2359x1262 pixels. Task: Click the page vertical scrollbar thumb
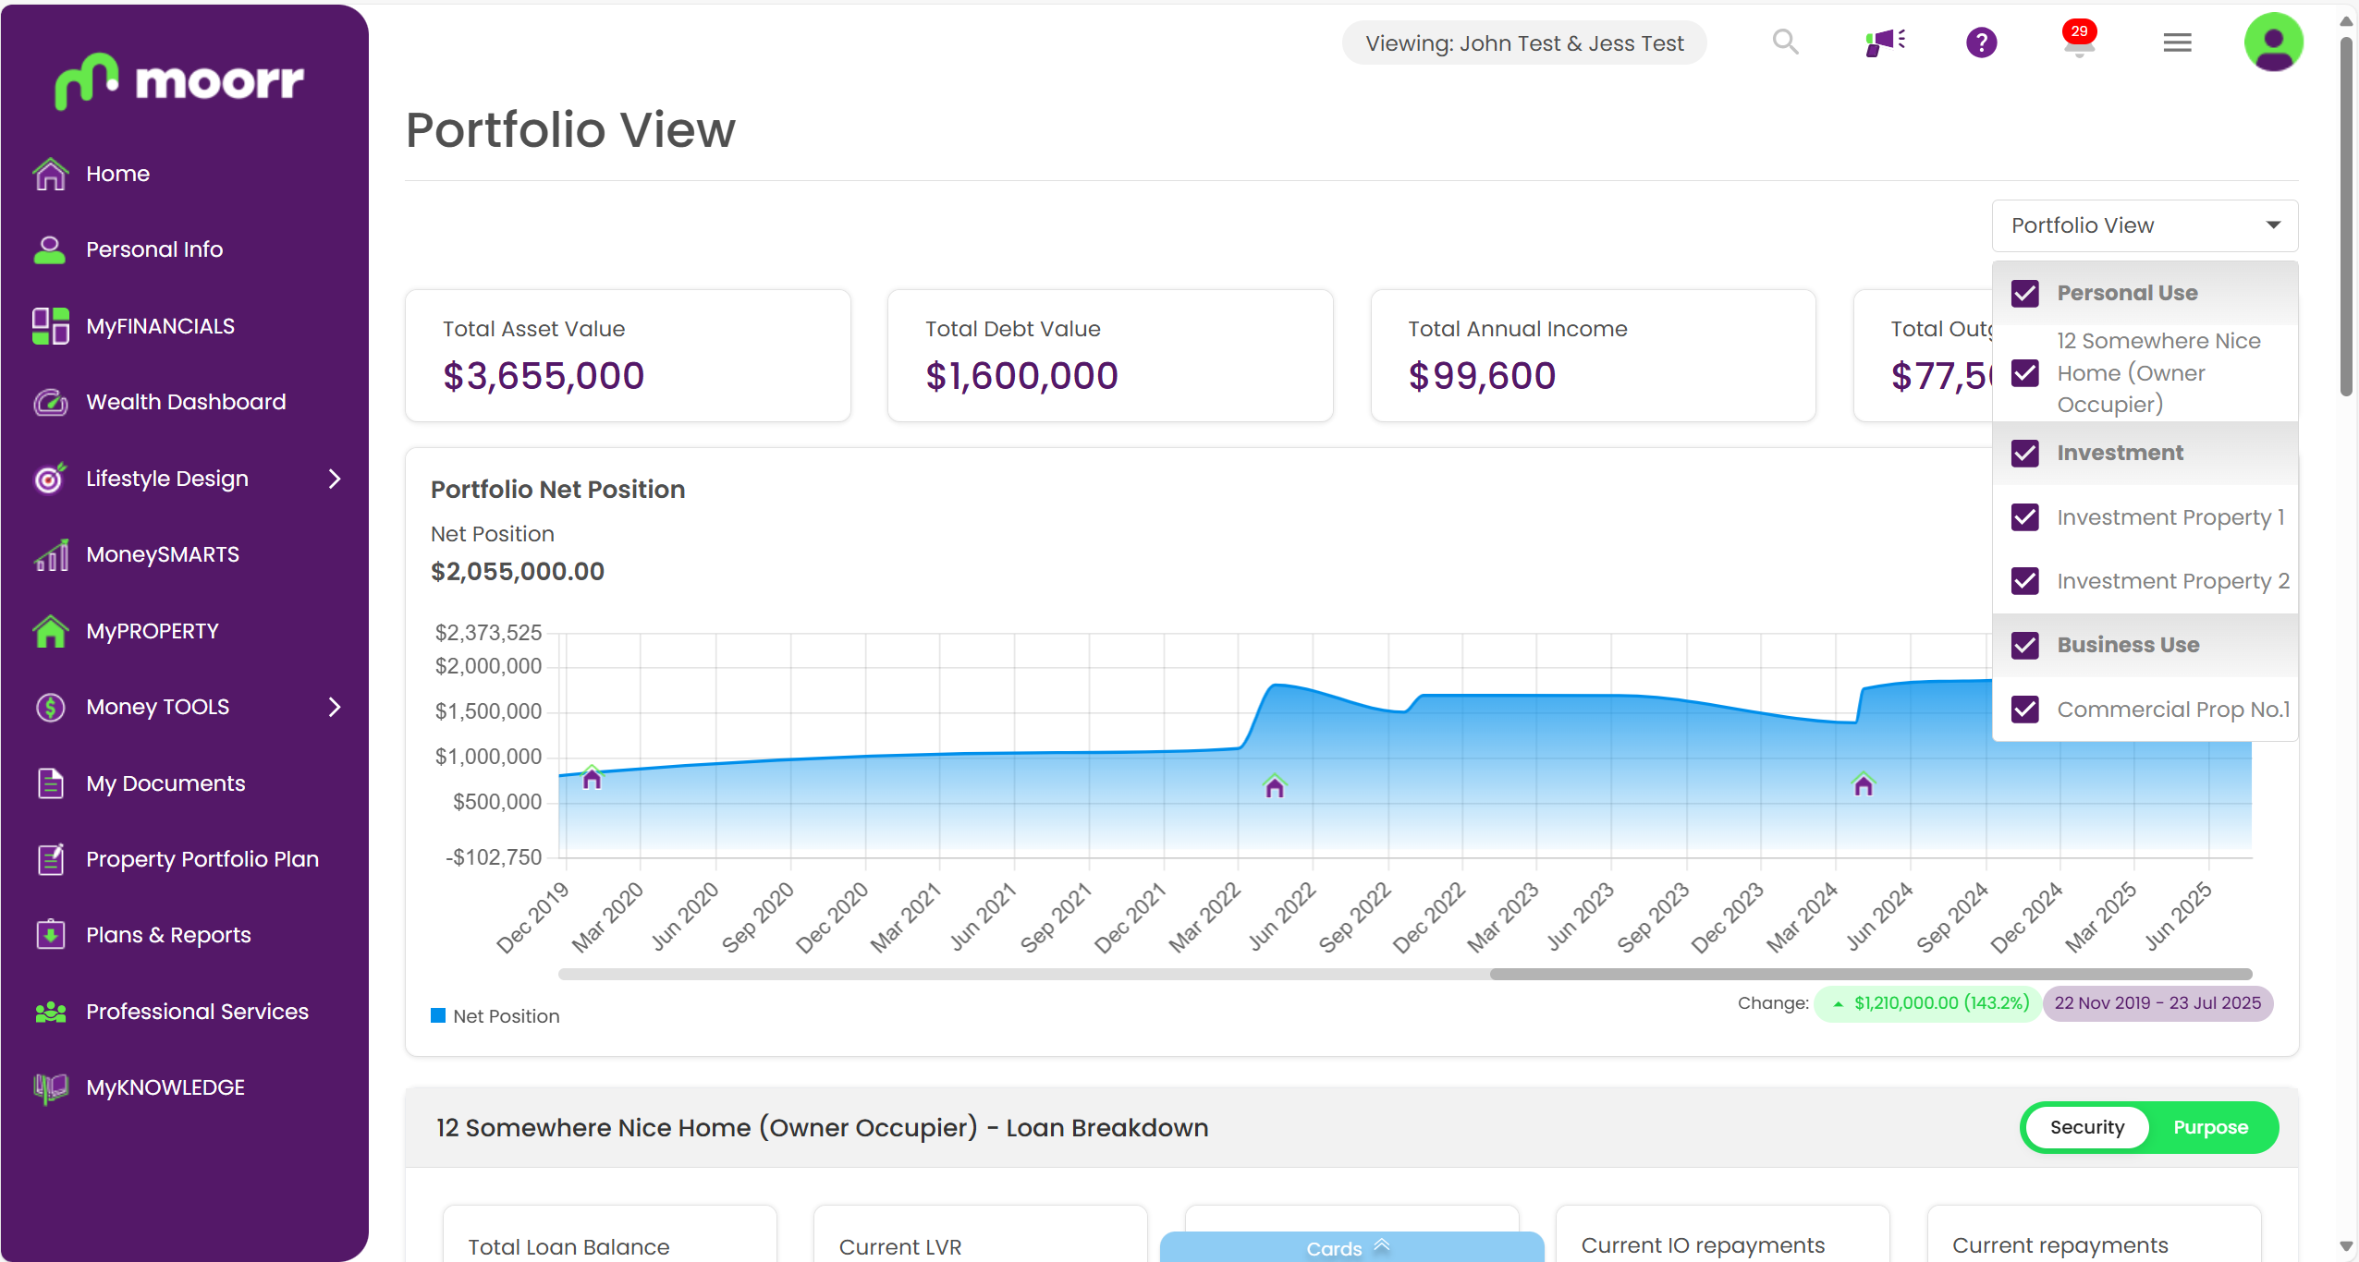click(2346, 217)
